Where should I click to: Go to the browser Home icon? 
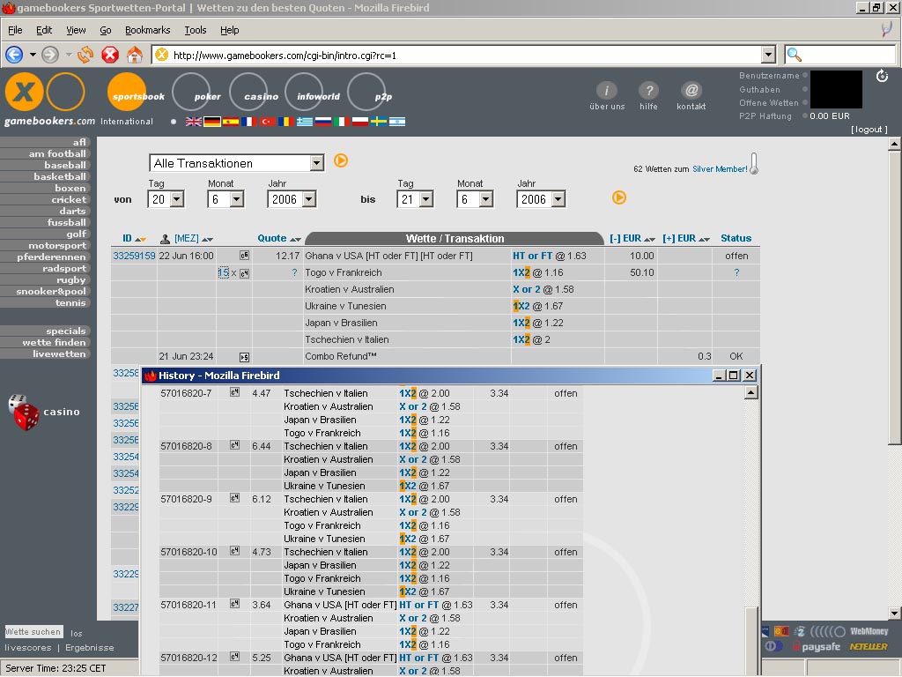[135, 55]
